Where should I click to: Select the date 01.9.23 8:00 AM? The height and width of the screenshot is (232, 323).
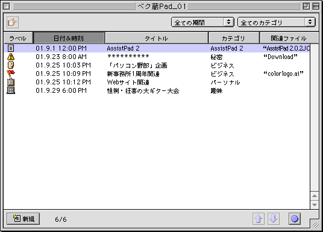tap(61, 57)
